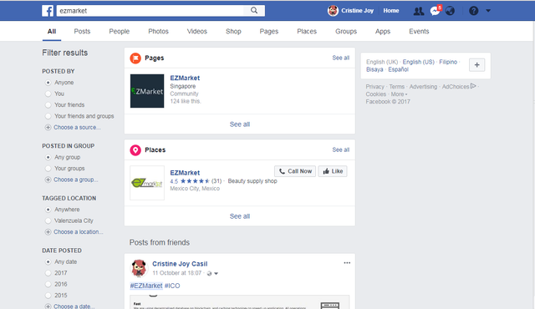This screenshot has width=535, height=309.
Task: Click the plus icon to add language
Action: click(x=476, y=65)
